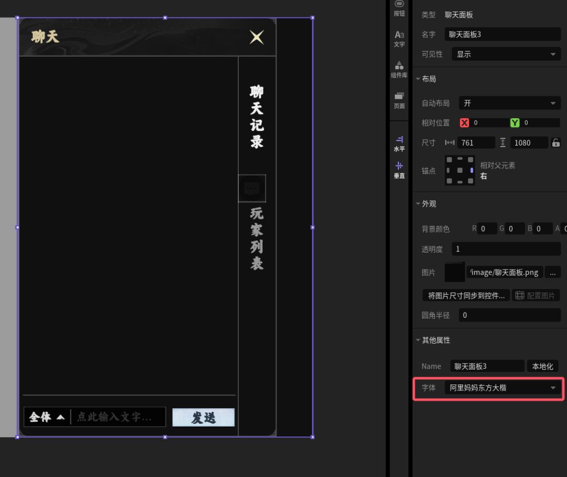Viewport: 567px width, 477px height.
Task: Open the 字体 font dropdown
Action: (x=502, y=388)
